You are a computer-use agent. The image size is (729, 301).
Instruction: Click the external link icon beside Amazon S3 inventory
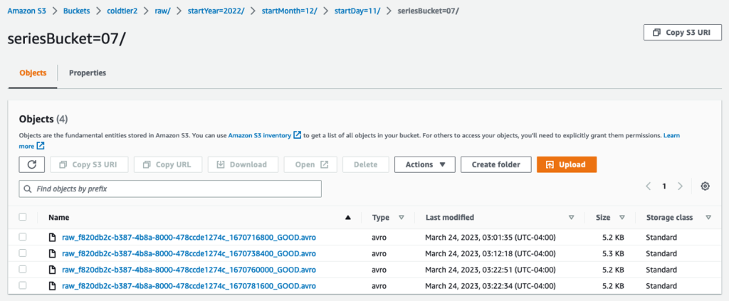click(x=298, y=136)
